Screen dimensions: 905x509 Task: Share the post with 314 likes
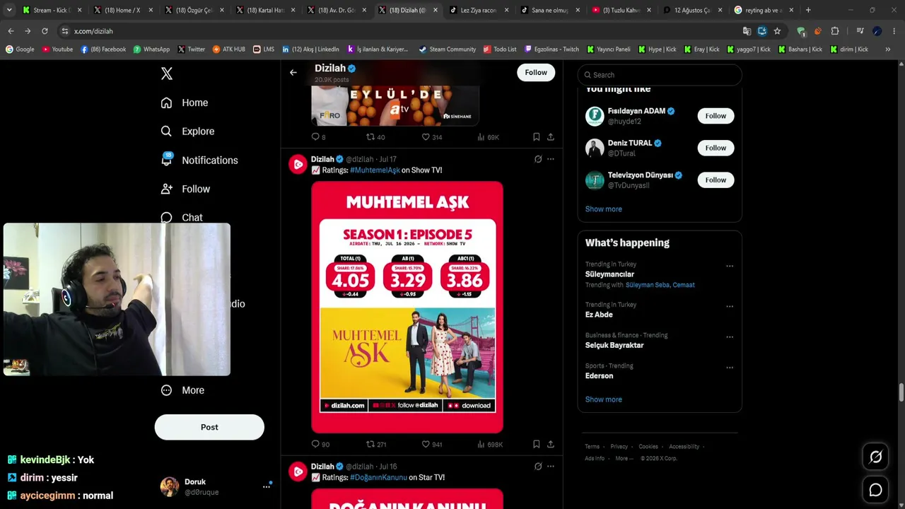[x=550, y=136]
